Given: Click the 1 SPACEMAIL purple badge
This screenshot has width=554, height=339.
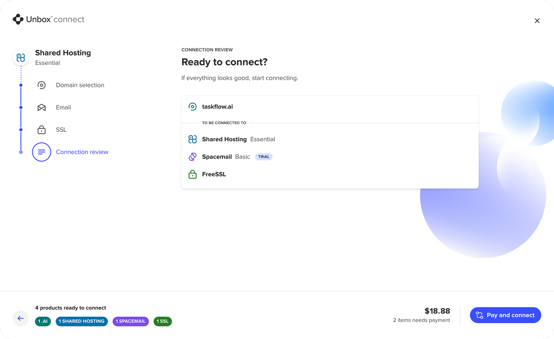Looking at the screenshot, I should pos(131,321).
